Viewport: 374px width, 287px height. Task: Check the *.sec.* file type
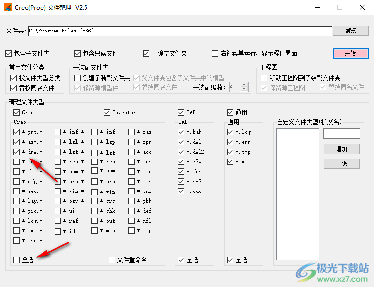16,191
